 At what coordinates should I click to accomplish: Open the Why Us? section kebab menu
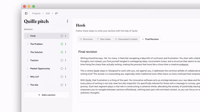coord(65,77)
